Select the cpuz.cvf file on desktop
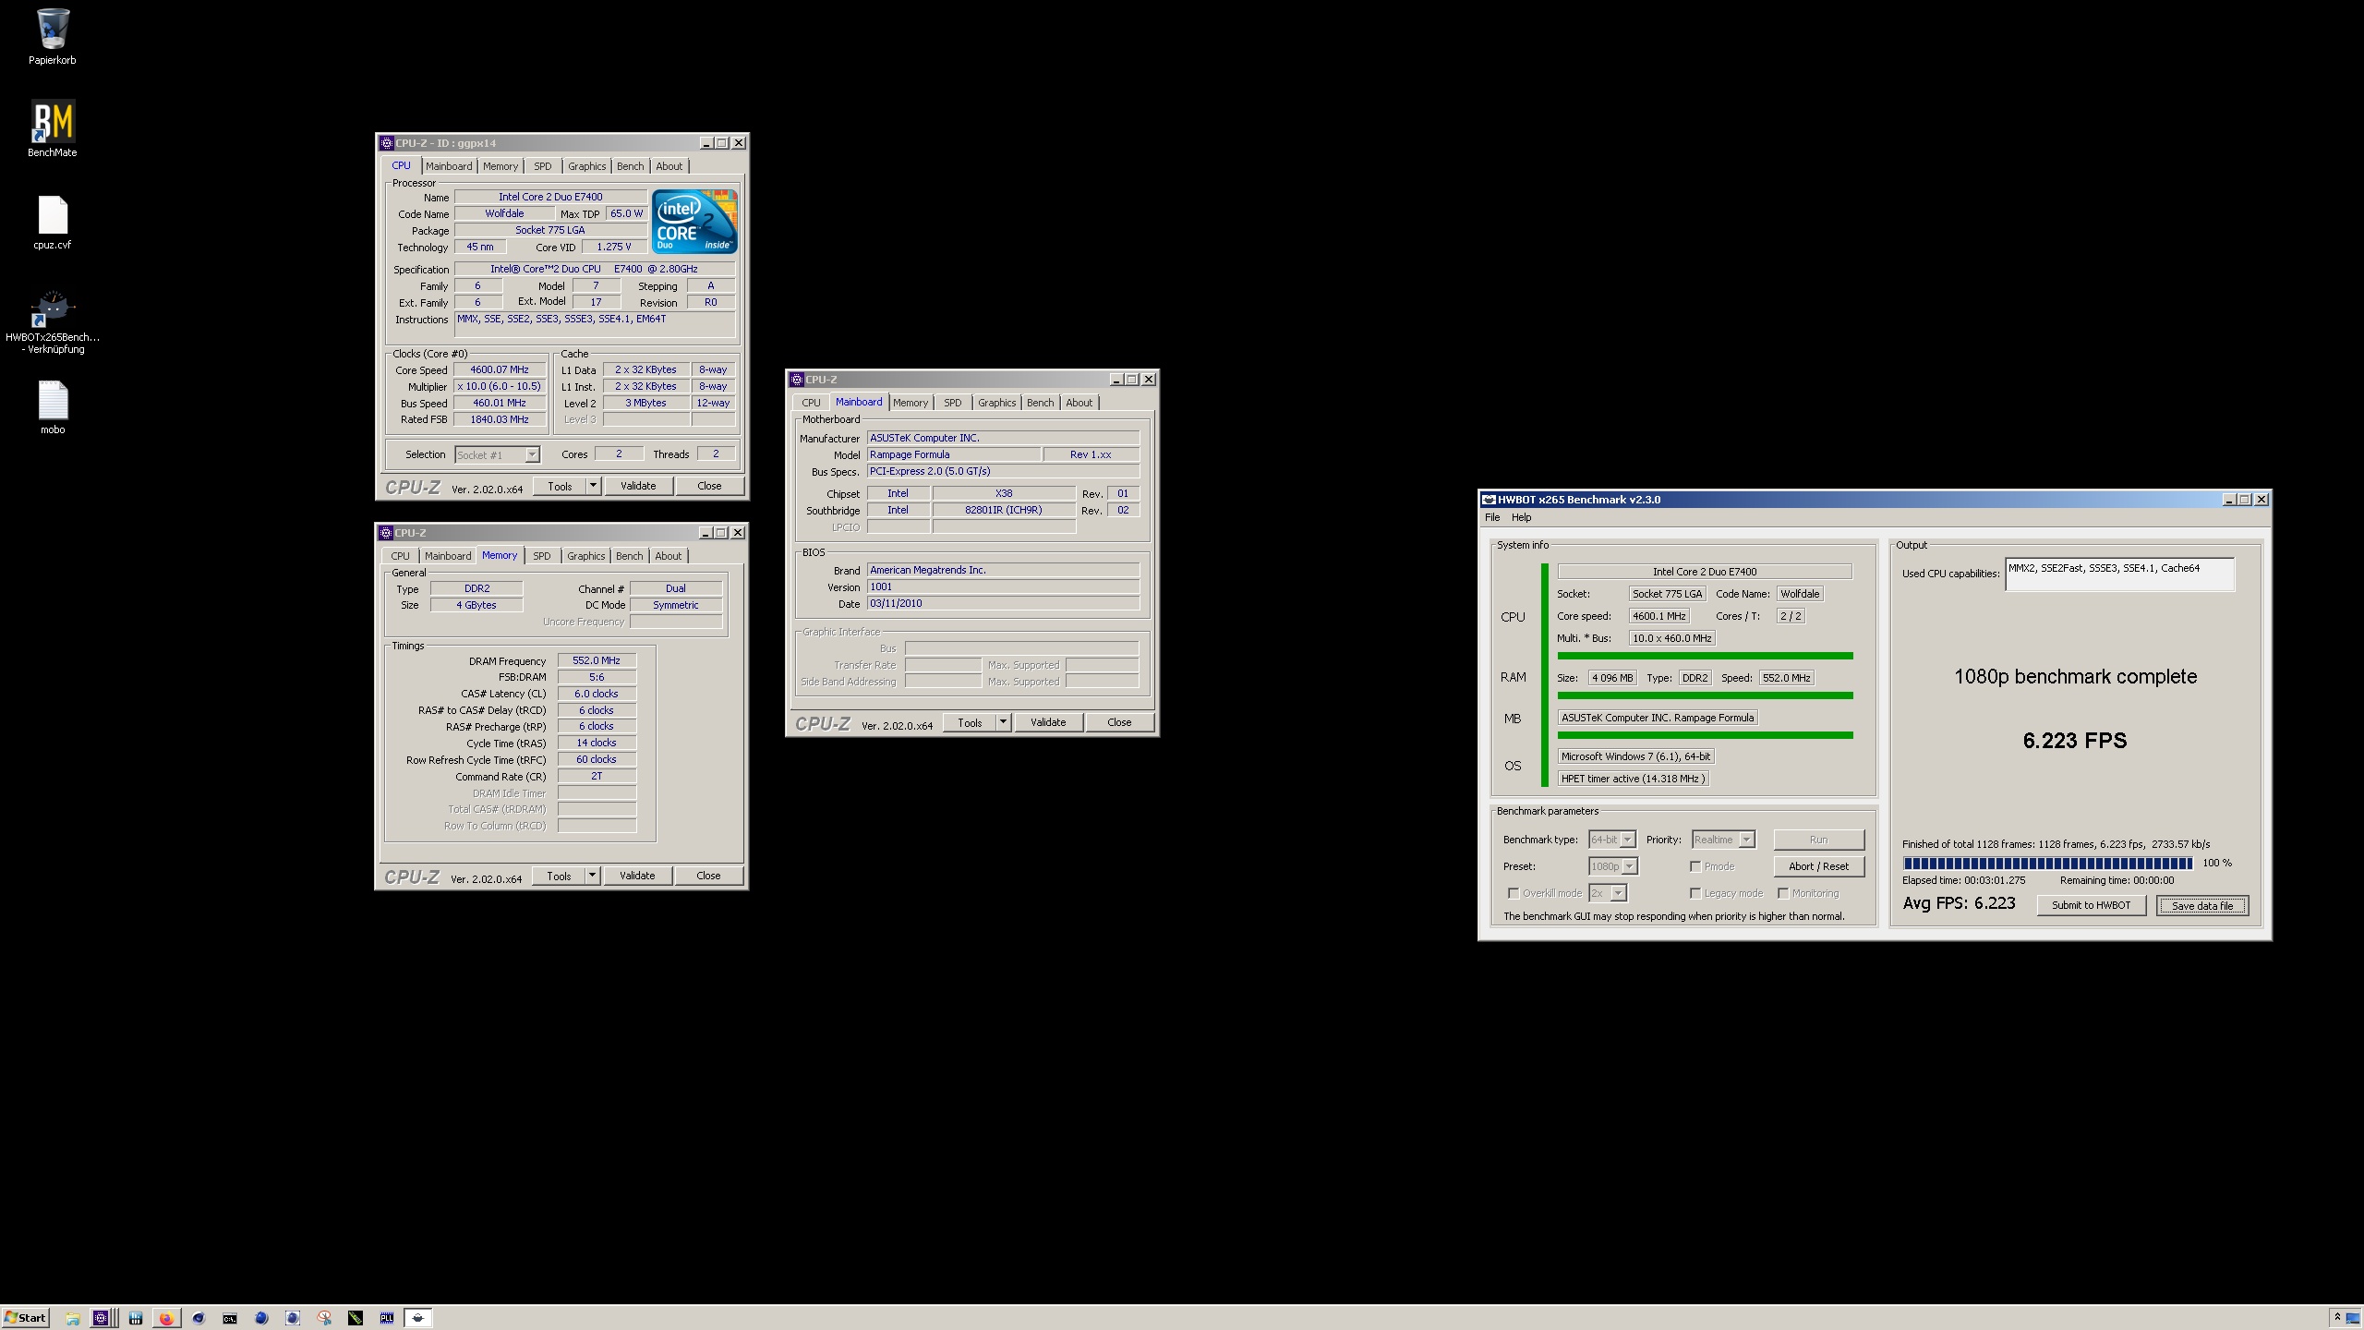 tap(53, 214)
